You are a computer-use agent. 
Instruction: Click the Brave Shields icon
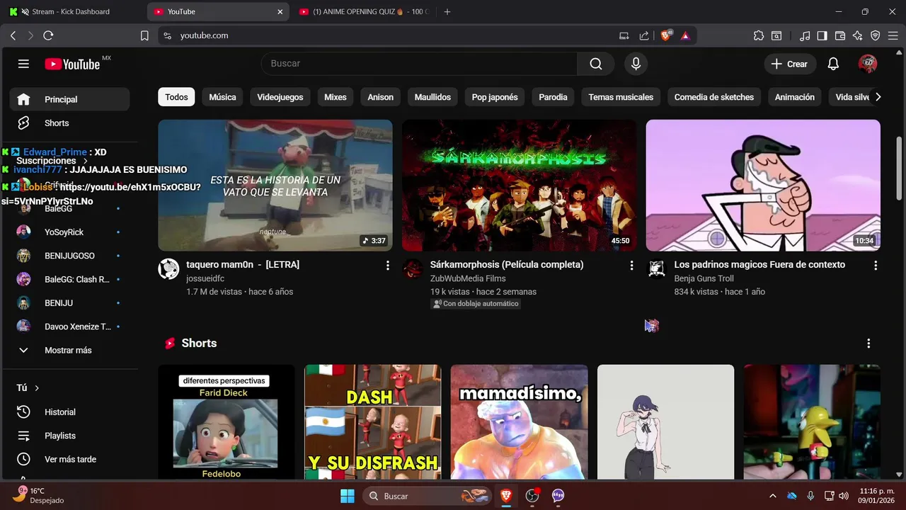click(x=666, y=35)
